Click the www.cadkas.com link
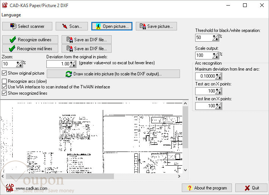This screenshot has width=269, height=195. click(32, 188)
